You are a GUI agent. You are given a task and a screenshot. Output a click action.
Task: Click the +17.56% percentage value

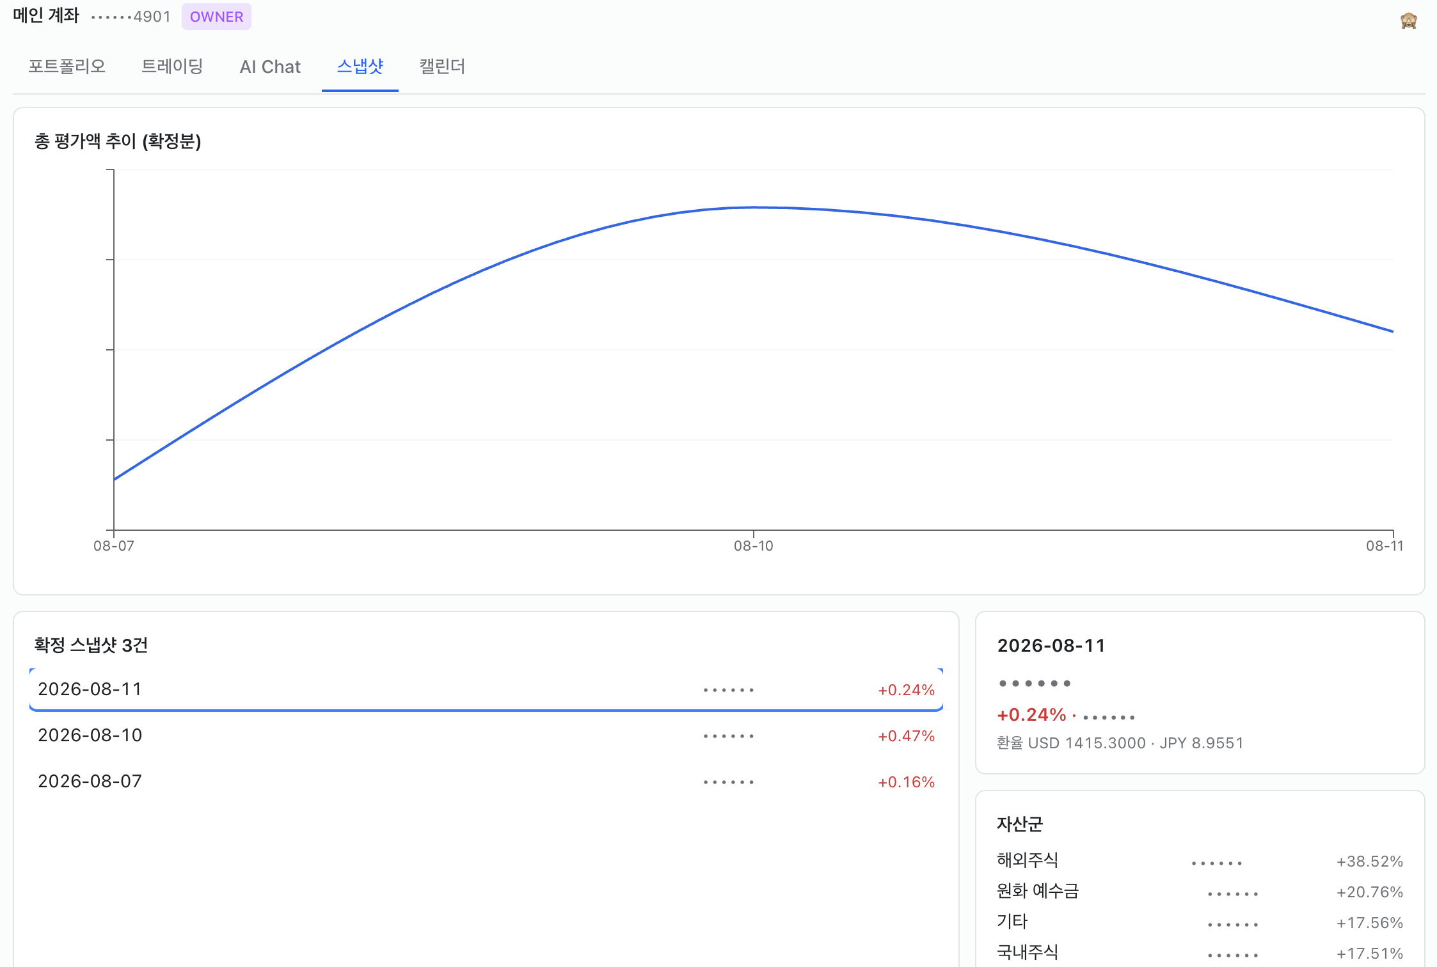pyautogui.click(x=1369, y=923)
